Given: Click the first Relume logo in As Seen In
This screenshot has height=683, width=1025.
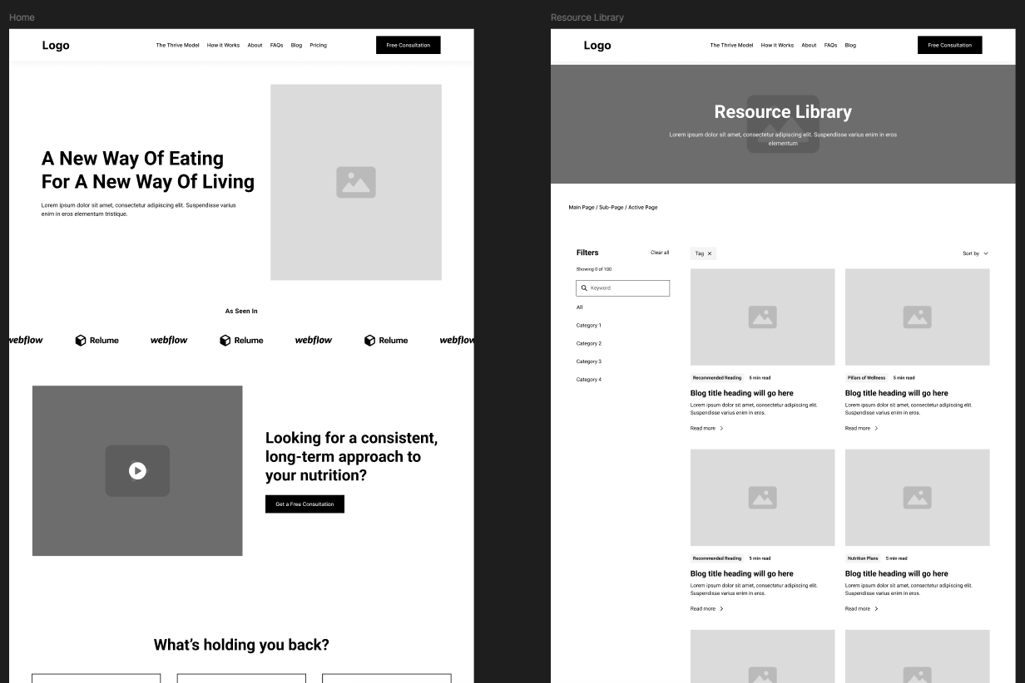Looking at the screenshot, I should (x=97, y=341).
